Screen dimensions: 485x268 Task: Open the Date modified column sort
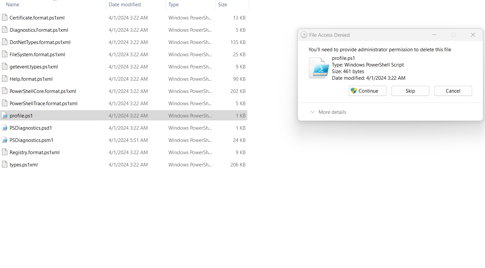point(125,4)
